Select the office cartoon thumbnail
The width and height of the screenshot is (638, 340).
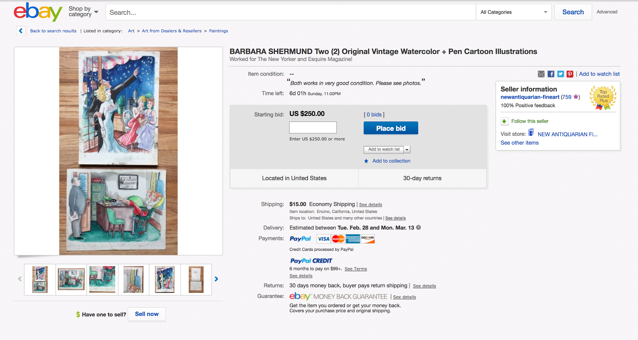[x=71, y=279]
